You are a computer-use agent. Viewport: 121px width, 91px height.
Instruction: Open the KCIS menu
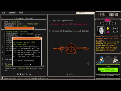coord(3,13)
